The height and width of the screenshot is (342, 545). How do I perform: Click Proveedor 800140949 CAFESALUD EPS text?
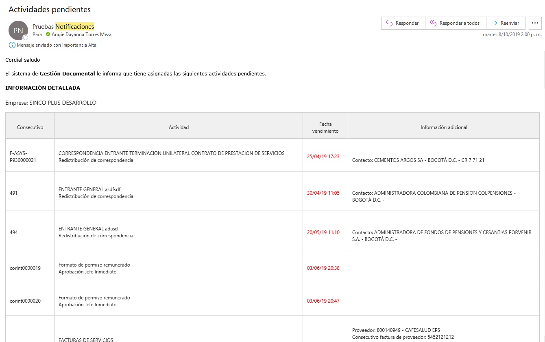[396, 330]
